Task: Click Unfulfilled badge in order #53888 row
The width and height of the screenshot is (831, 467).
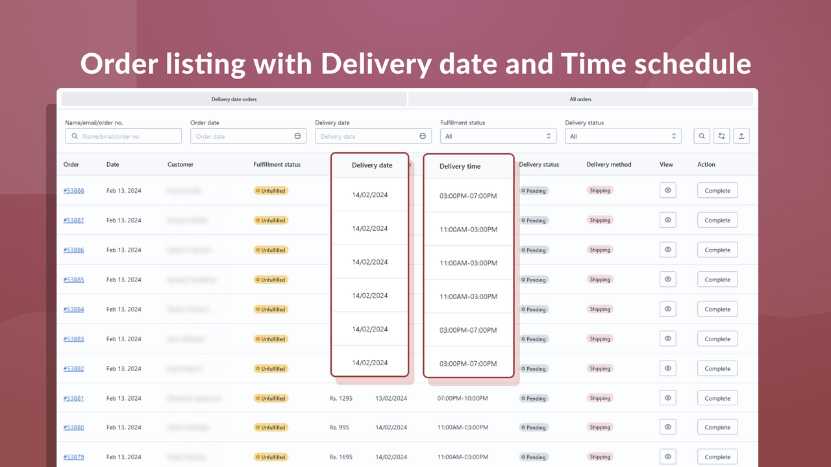Action: pyautogui.click(x=271, y=191)
